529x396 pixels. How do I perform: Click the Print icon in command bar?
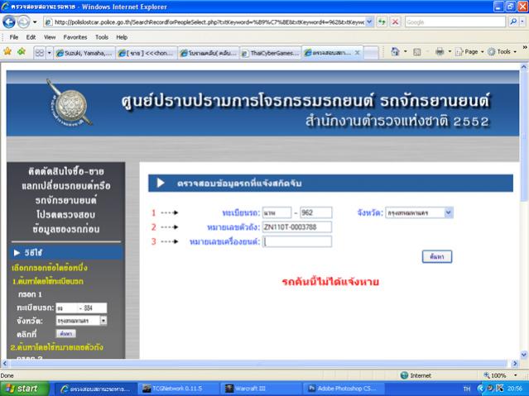point(440,52)
